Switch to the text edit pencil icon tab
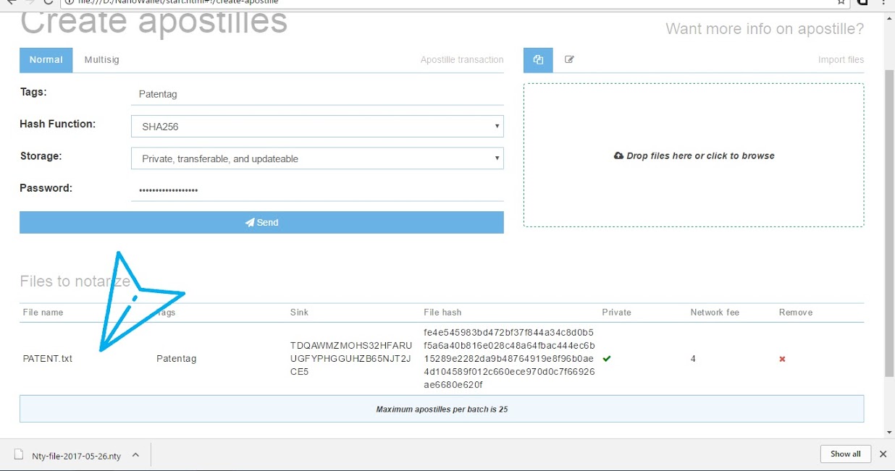The height and width of the screenshot is (471, 895). [569, 60]
